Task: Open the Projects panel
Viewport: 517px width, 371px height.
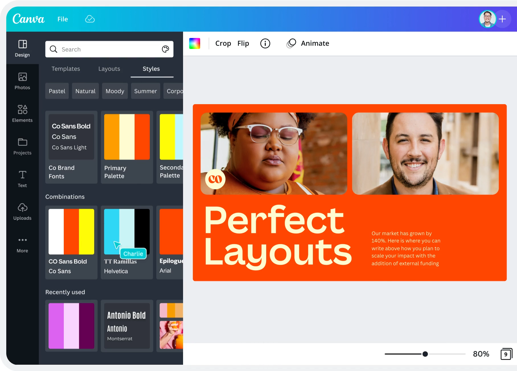Action: coord(22,146)
